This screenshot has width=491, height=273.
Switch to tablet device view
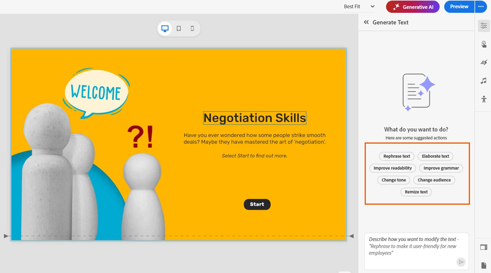(179, 29)
